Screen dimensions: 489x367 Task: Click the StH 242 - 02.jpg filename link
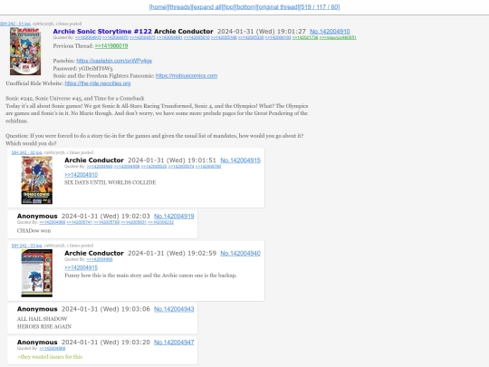pos(26,152)
